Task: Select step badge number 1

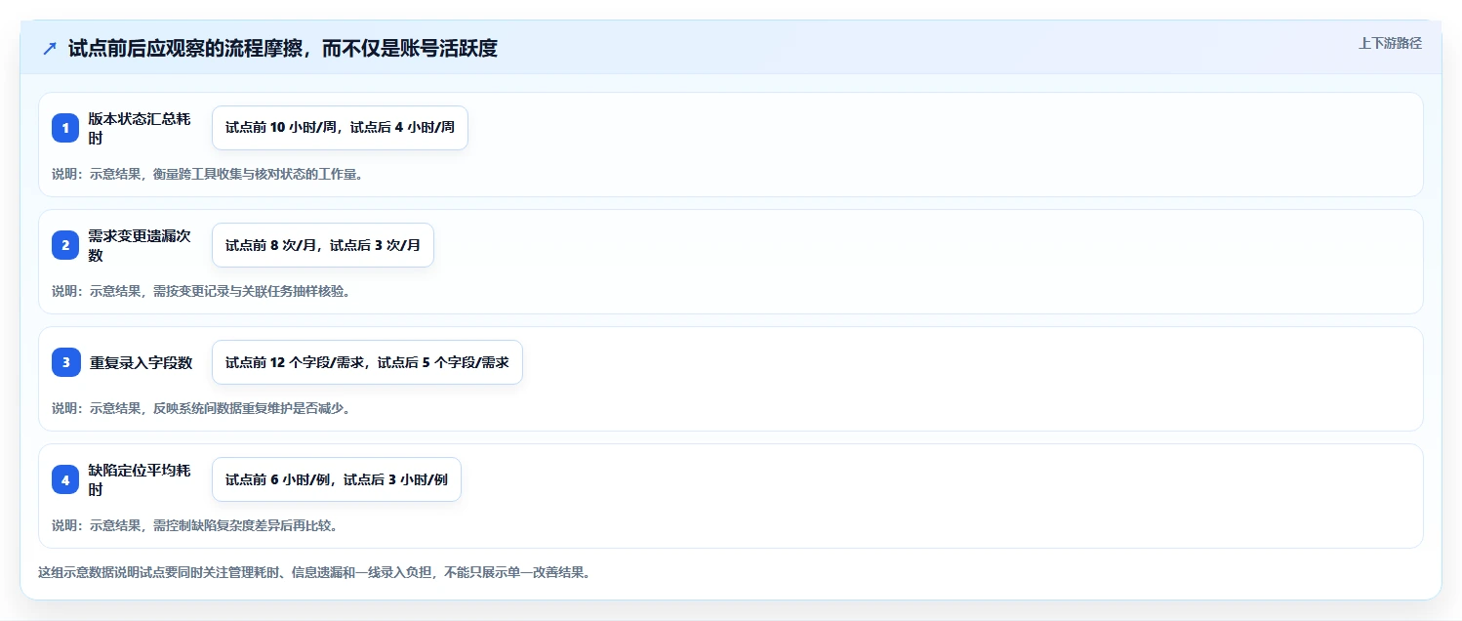Action: pos(65,128)
